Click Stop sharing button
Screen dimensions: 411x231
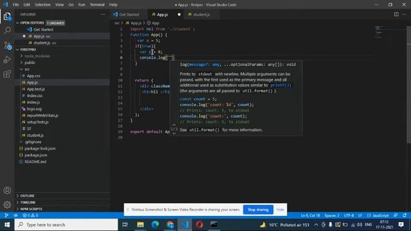[x=258, y=210]
